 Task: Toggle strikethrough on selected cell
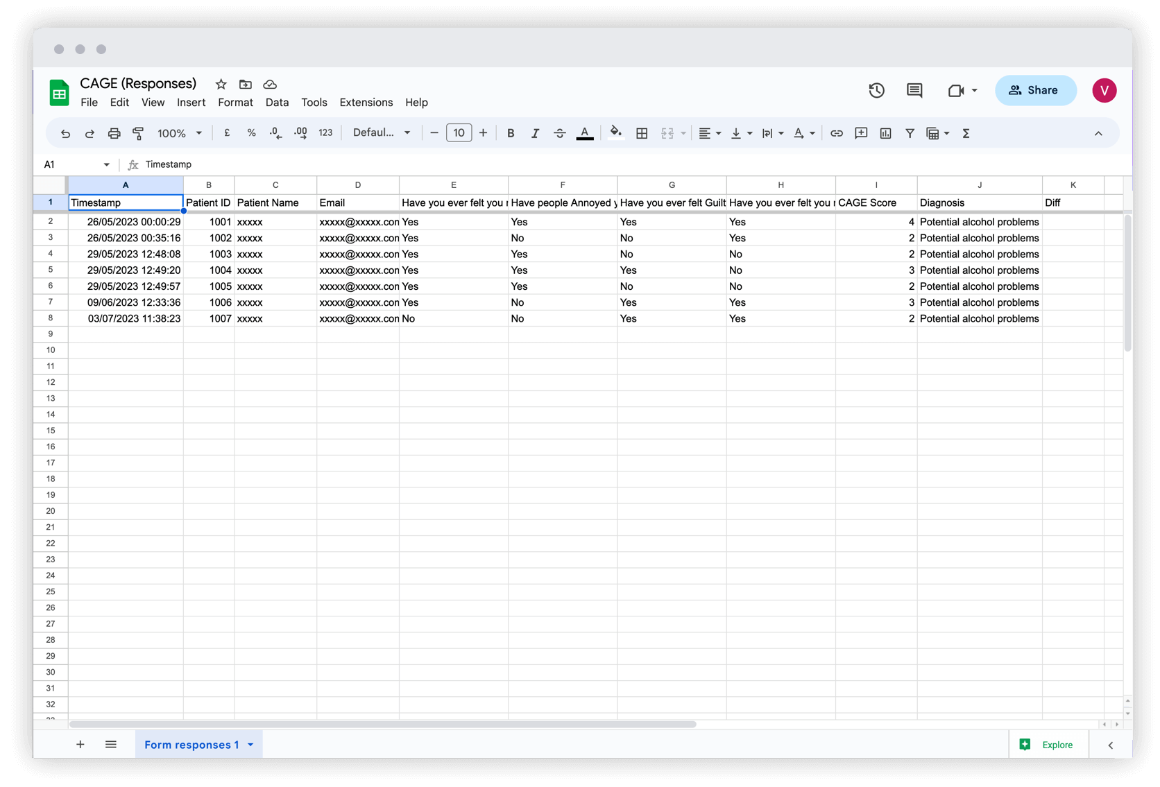point(559,132)
